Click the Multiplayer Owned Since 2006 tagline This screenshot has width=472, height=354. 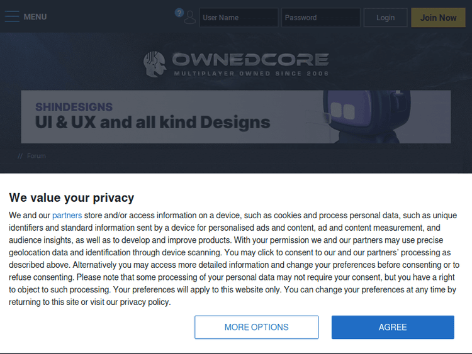[x=251, y=74]
